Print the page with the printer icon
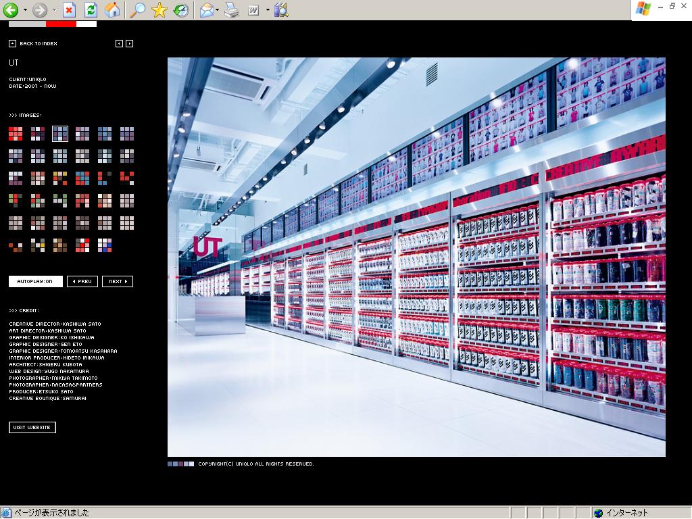 coord(231,9)
